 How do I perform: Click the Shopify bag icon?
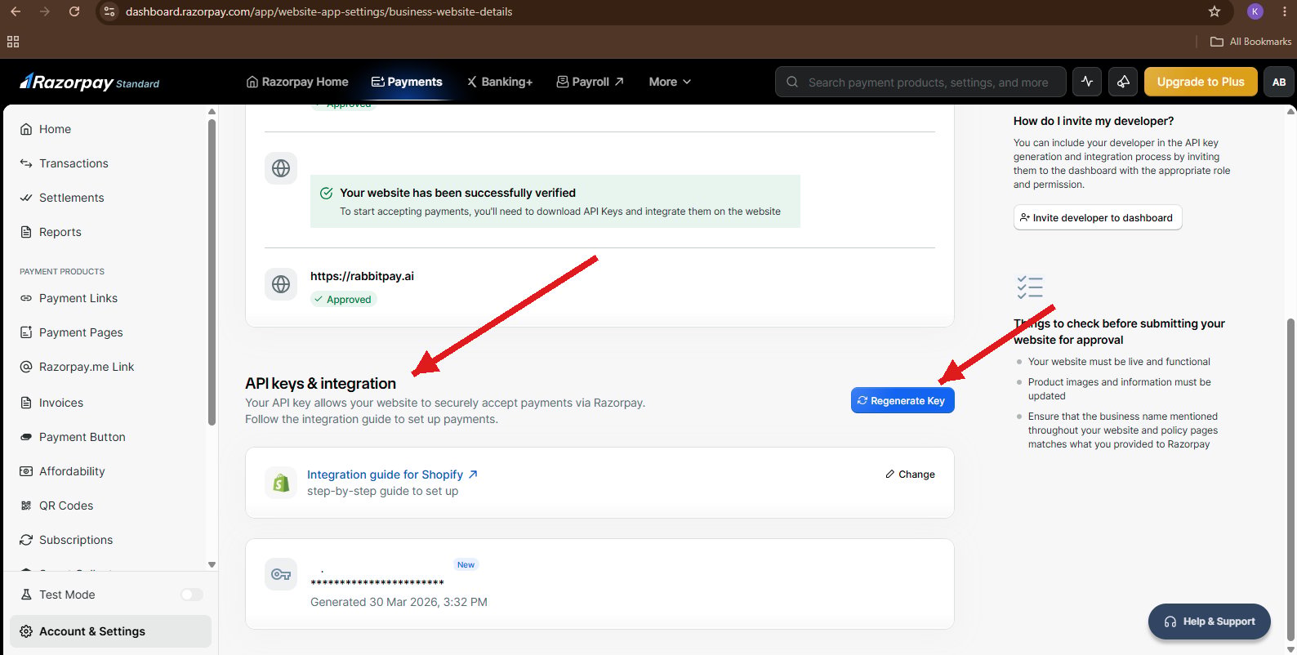(x=281, y=483)
